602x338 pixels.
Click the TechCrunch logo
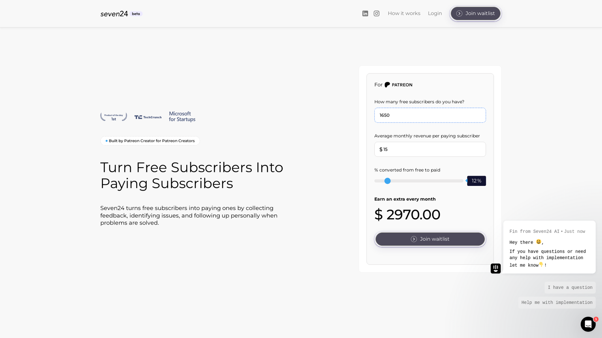point(148,117)
